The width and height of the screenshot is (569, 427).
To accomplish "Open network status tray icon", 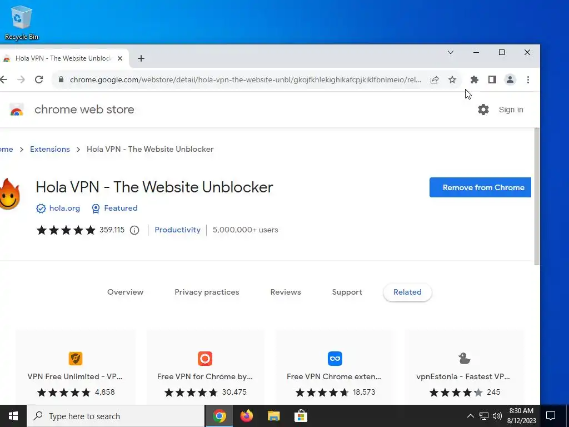I will (x=484, y=416).
